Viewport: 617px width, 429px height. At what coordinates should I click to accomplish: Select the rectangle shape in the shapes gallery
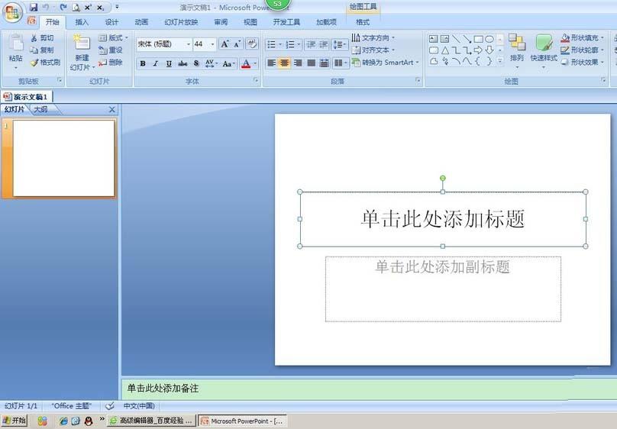(478, 39)
